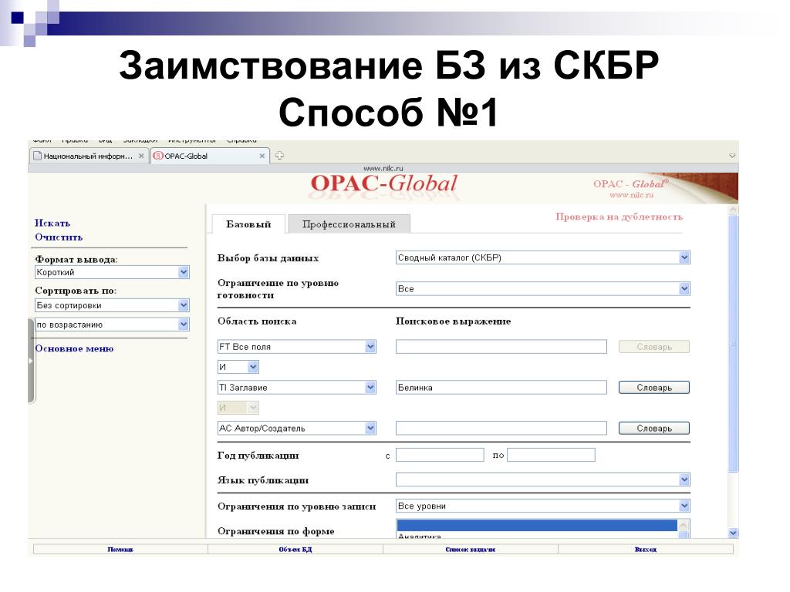Screen dimensions: 790x592
Task: Click the year 'с' start field
Action: click(440, 455)
